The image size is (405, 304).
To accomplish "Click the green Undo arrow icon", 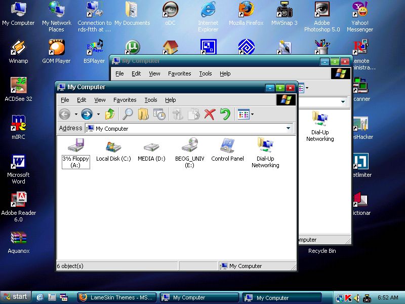I will pyautogui.click(x=225, y=114).
